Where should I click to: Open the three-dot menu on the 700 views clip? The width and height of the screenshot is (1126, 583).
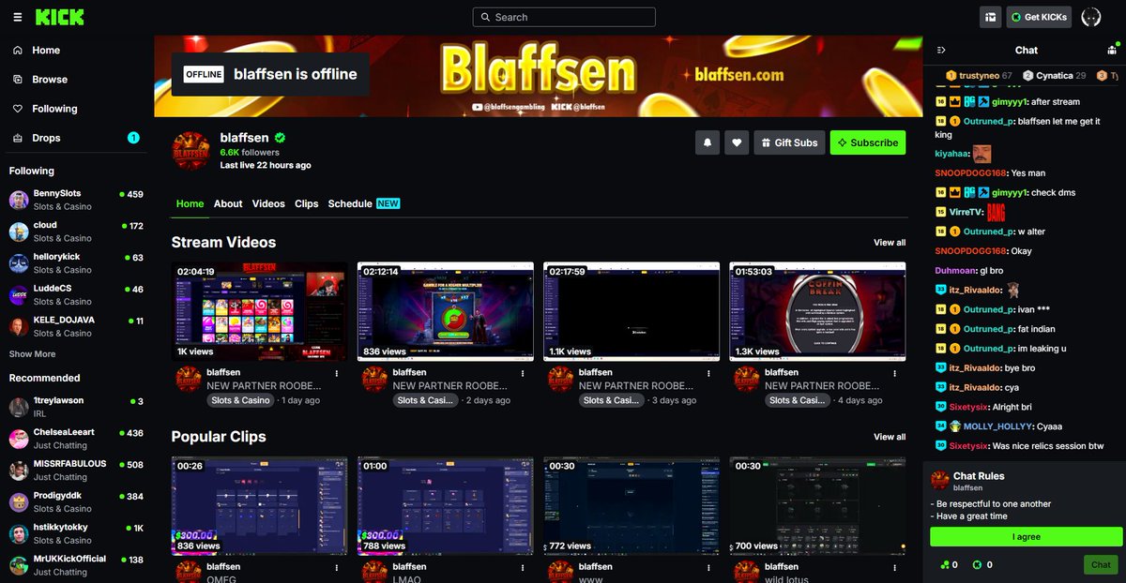895,567
